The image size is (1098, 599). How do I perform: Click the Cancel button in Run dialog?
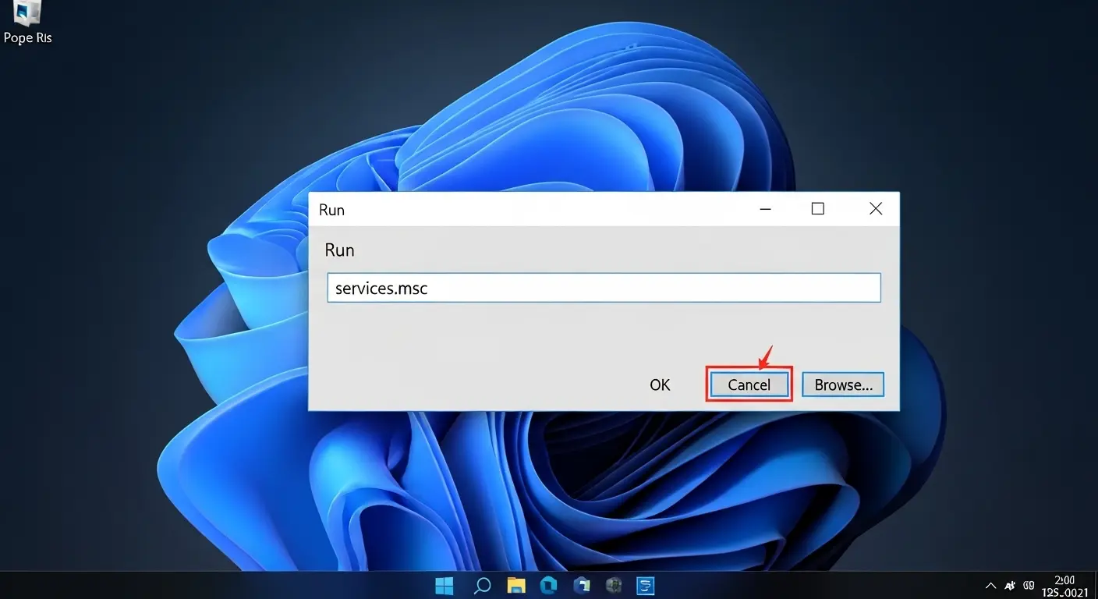click(749, 385)
